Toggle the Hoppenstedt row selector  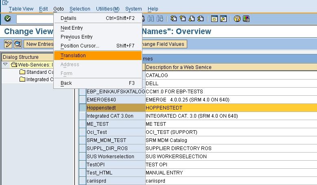click(x=83, y=108)
